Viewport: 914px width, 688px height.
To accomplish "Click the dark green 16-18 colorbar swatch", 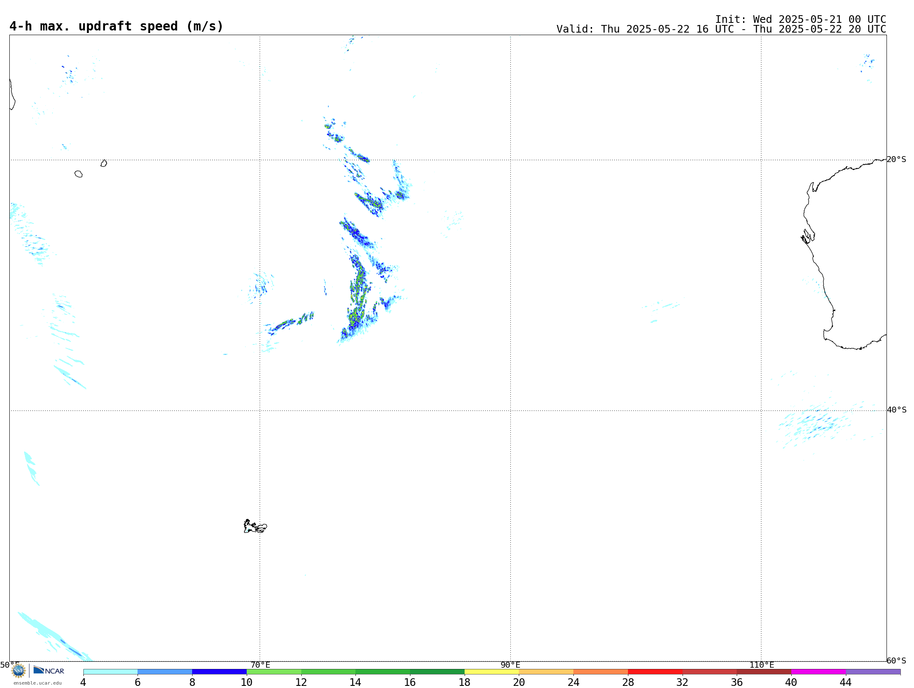I will [437, 671].
